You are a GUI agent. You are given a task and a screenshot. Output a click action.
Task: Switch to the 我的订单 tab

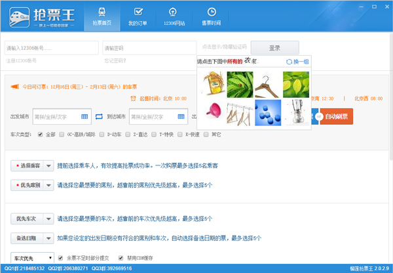click(x=138, y=16)
